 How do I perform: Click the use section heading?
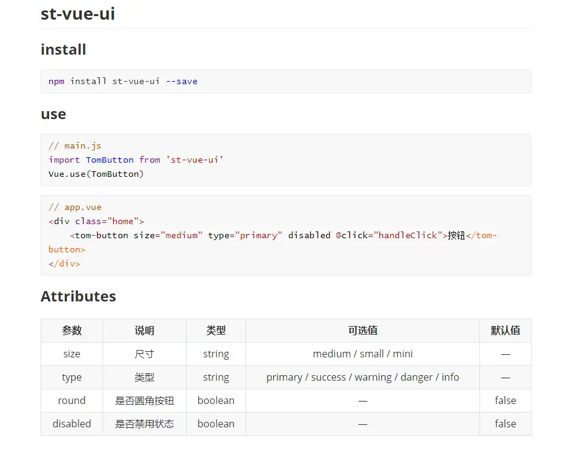pyautogui.click(x=53, y=114)
